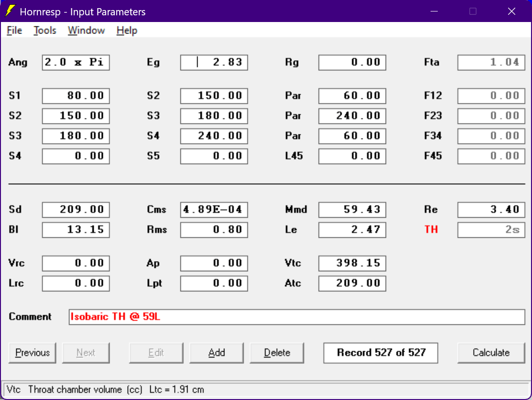
Task: Click Calculate to run simulation
Action: [491, 353]
